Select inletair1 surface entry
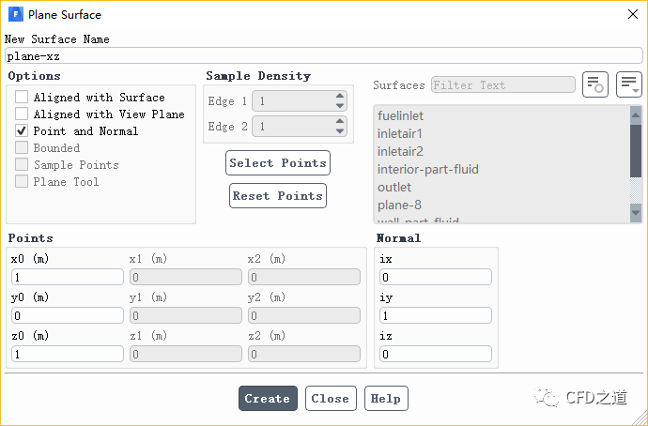The image size is (648, 426). point(402,134)
